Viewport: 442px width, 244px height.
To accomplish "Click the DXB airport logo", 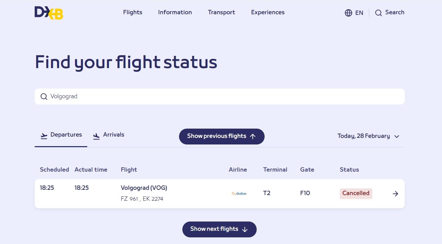I will (x=49, y=13).
